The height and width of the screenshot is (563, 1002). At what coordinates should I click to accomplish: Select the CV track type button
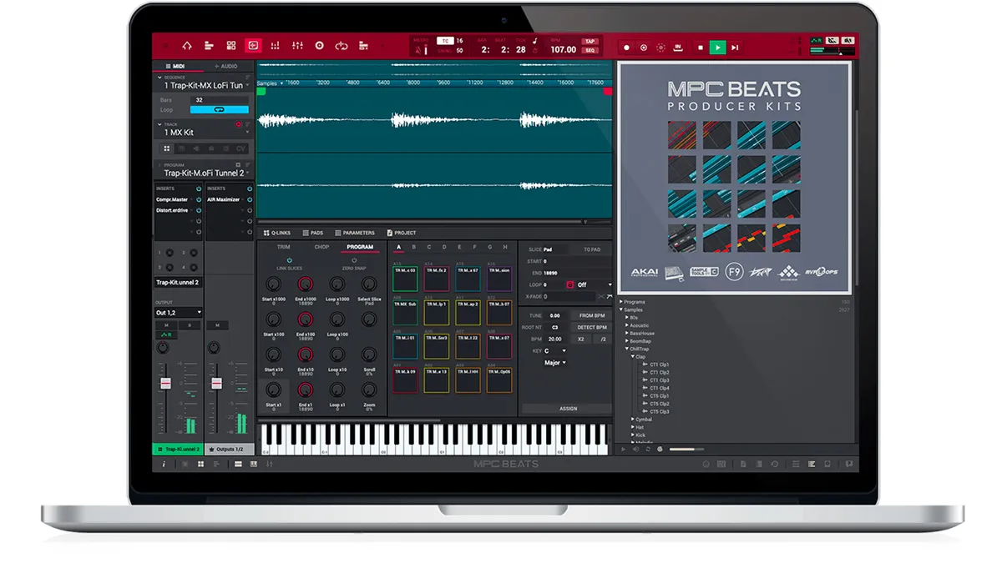(x=240, y=149)
